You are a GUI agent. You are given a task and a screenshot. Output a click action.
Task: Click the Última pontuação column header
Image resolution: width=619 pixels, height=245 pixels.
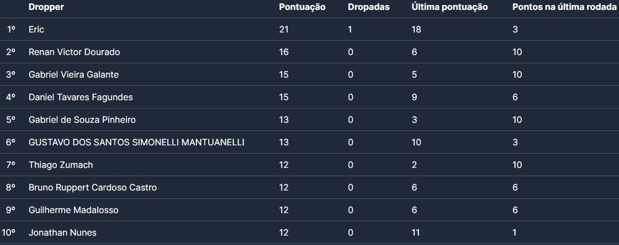[449, 7]
